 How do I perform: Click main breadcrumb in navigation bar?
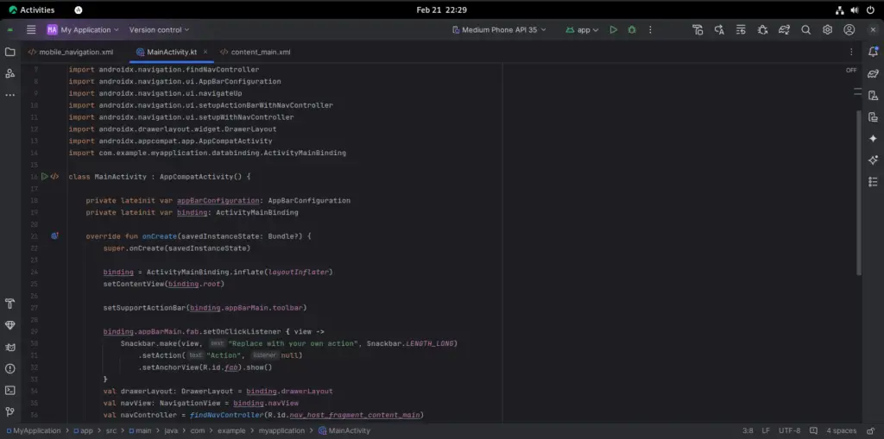coord(140,430)
